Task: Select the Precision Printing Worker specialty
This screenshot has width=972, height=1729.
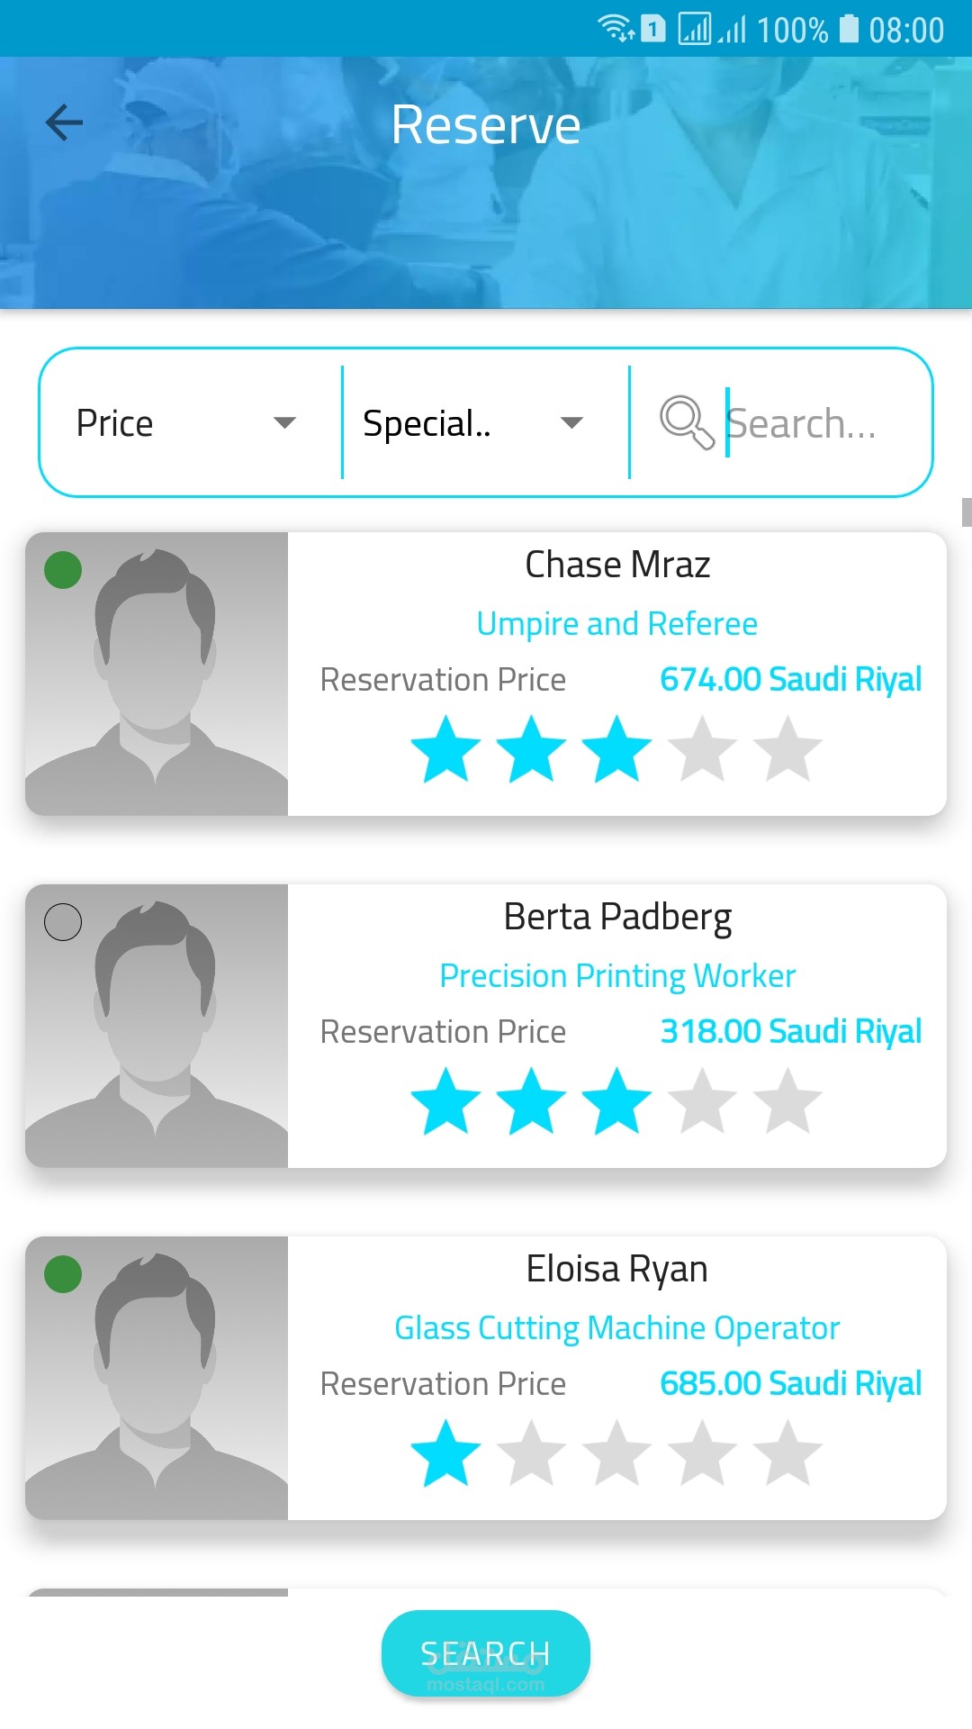Action: (x=617, y=975)
